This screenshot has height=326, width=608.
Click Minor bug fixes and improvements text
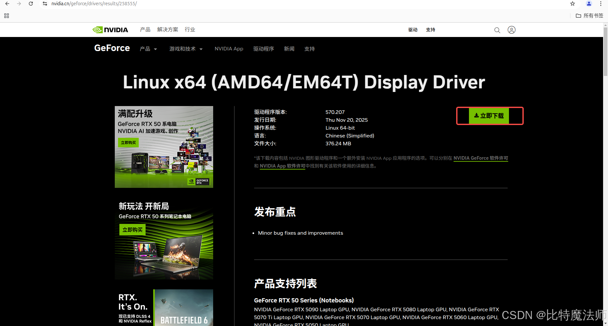pos(300,233)
